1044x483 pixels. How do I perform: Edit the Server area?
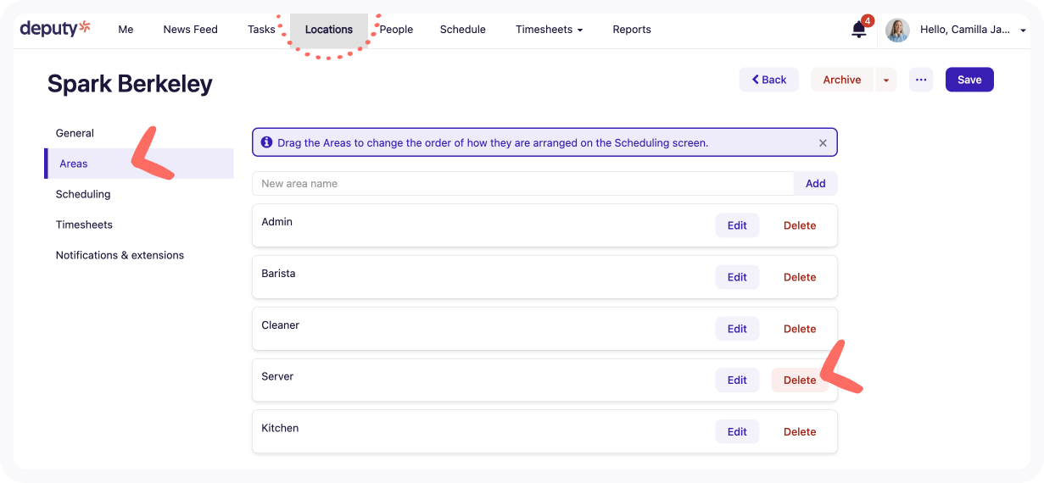[737, 380]
